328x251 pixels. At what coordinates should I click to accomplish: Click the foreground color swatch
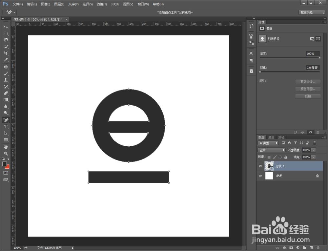[x=4, y=164]
